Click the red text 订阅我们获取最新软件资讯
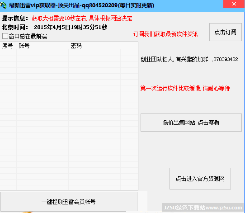Image resolution: width=245 pixels, height=213 pixels. [x=165, y=34]
